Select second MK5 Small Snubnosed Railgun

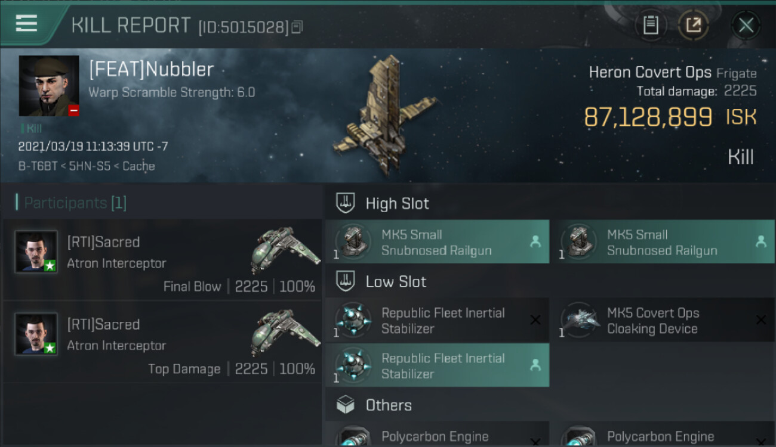(x=663, y=242)
